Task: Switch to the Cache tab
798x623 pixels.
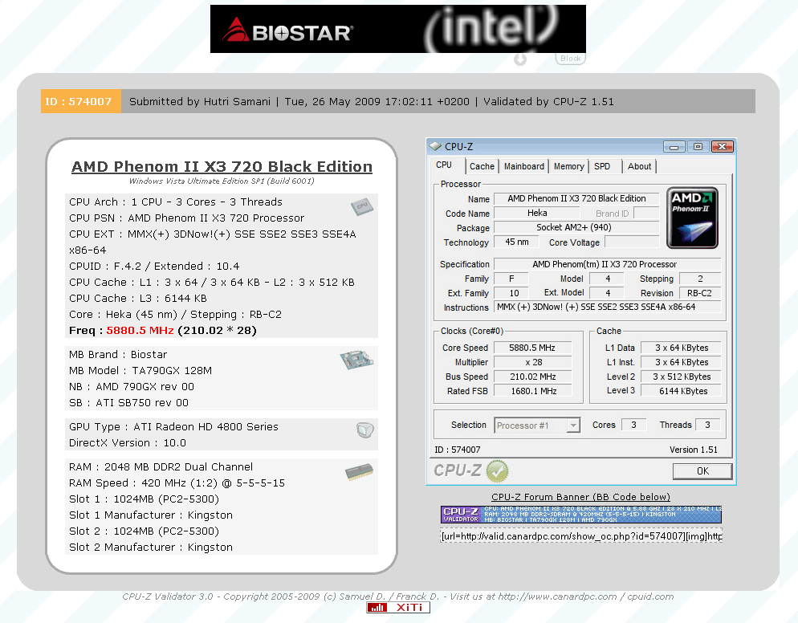Action: coord(482,166)
